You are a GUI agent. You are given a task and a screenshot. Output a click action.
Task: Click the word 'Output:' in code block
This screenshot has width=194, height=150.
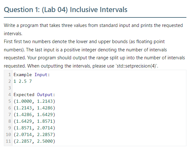[46, 95]
